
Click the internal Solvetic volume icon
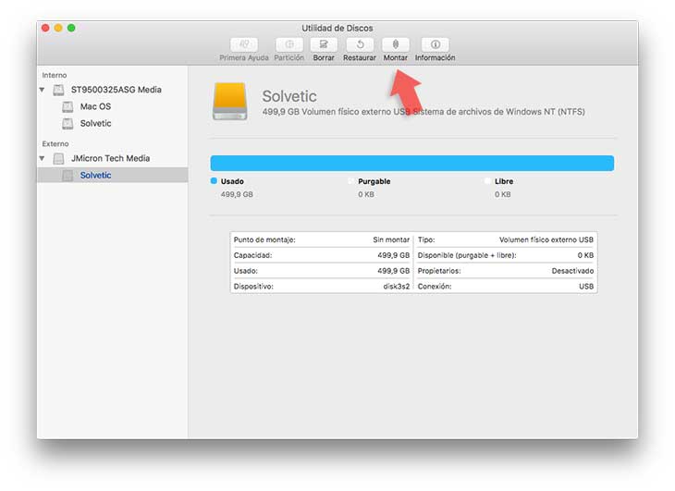coord(67,124)
